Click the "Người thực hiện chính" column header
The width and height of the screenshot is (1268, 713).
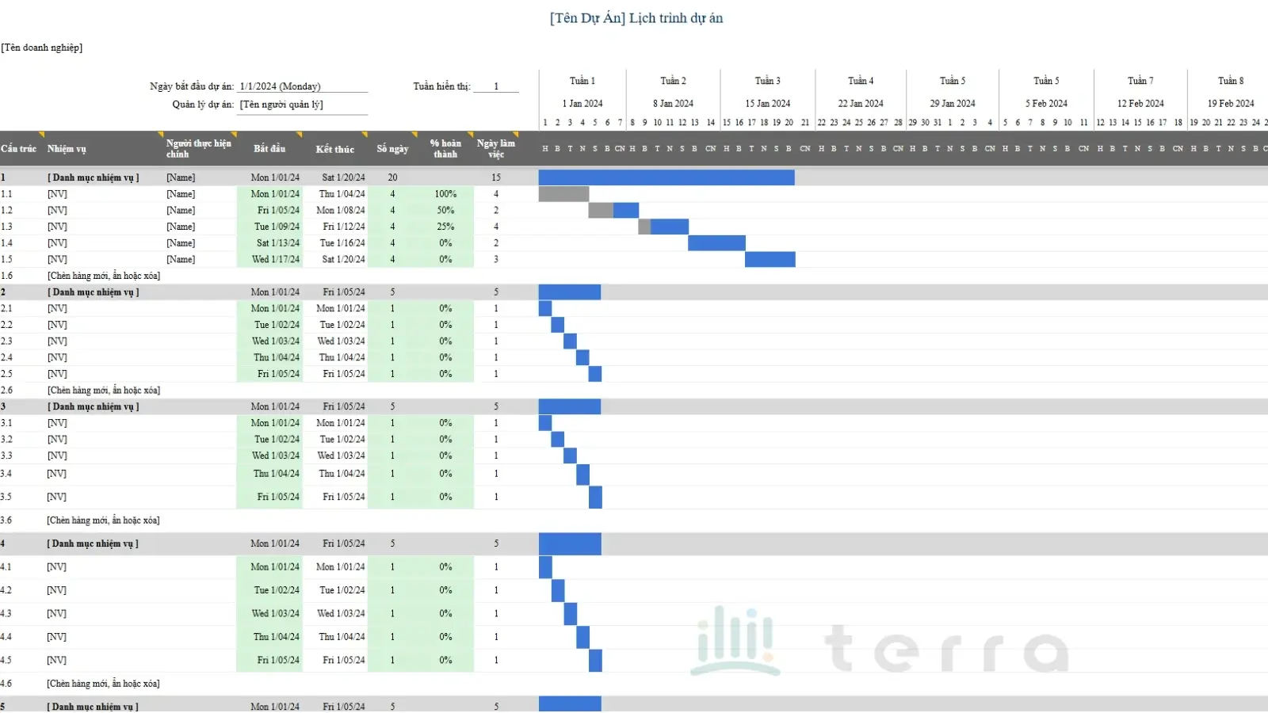pyautogui.click(x=200, y=149)
